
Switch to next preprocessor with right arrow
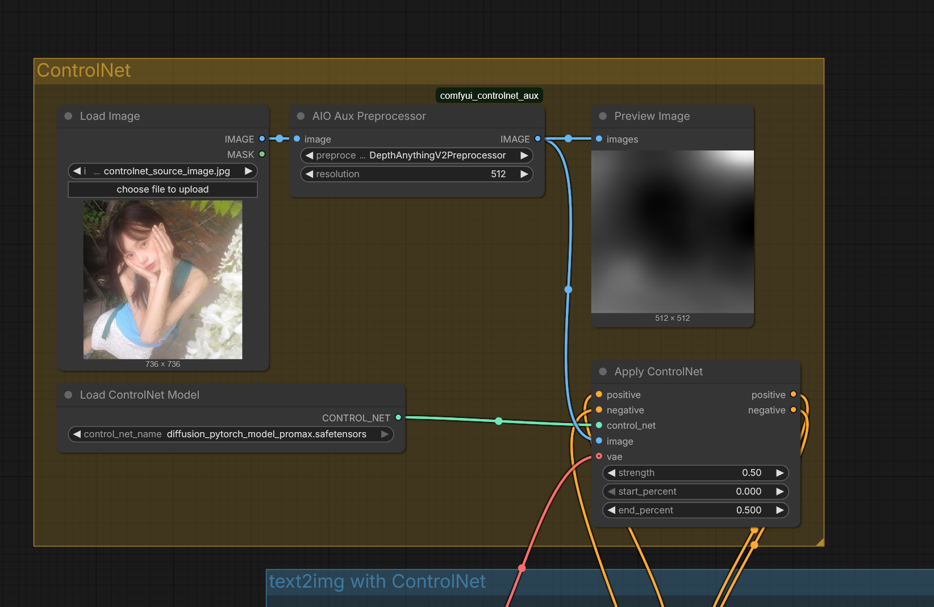point(524,155)
